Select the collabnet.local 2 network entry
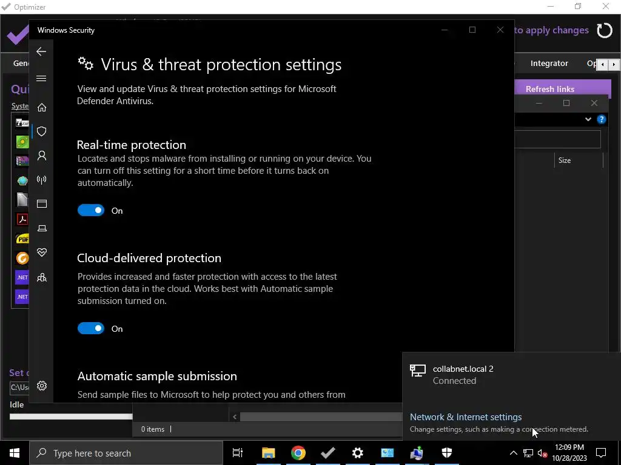This screenshot has width=621, height=465. [512, 374]
